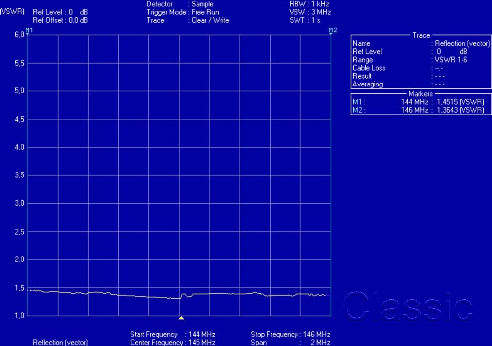Click the 1,0 y-axis scale label
This screenshot has width=492, height=346.
(19, 316)
